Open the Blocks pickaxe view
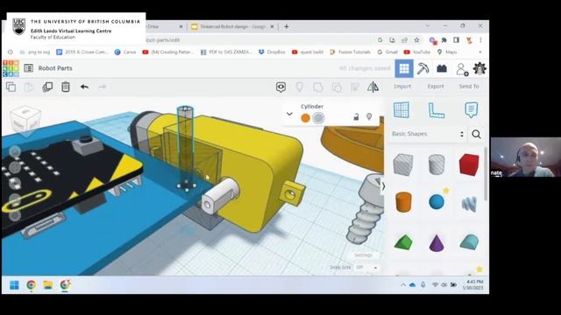The height and width of the screenshot is (315, 561). click(423, 68)
